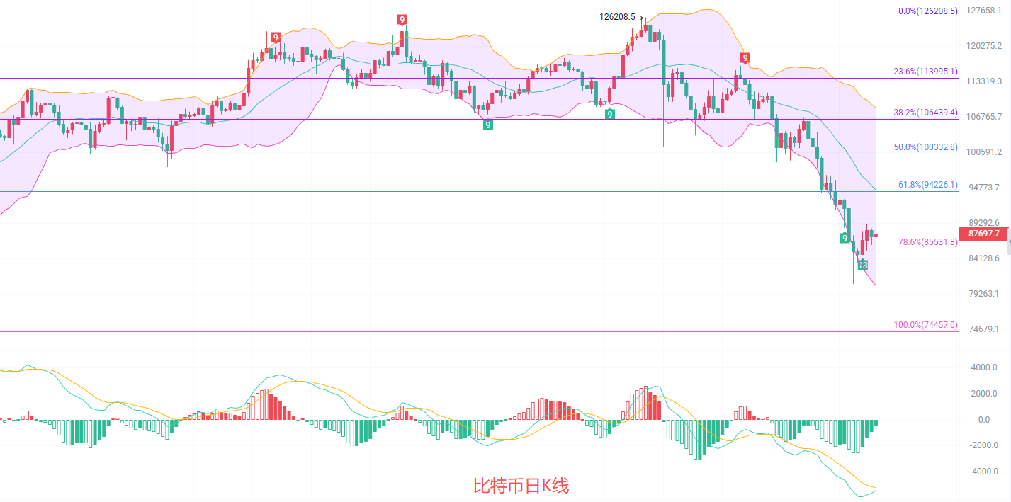This screenshot has height=502, width=1011.
Task: Select the 100.0%(74457.0) Fibonacci level label
Action: pos(925,325)
